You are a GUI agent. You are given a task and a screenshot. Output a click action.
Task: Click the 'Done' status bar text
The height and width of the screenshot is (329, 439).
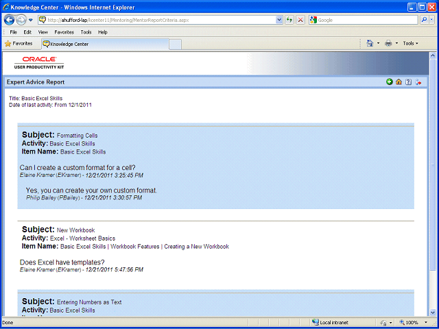click(x=8, y=323)
